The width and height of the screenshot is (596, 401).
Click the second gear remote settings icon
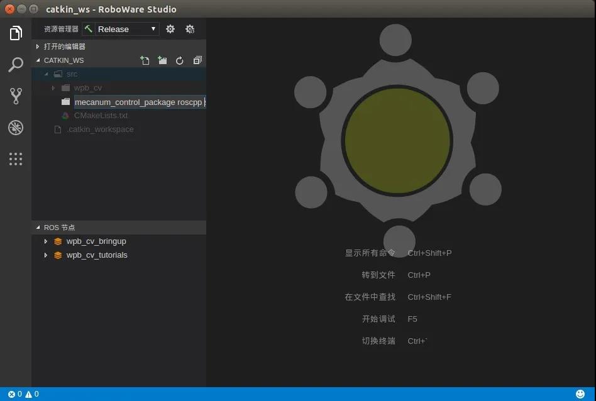tap(190, 29)
